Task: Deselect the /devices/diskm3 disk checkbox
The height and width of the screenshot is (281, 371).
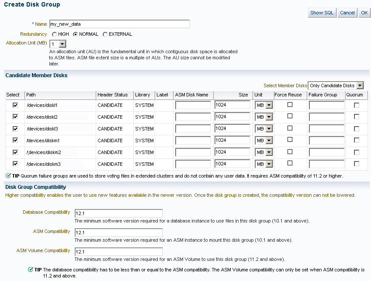Action: tap(15, 164)
